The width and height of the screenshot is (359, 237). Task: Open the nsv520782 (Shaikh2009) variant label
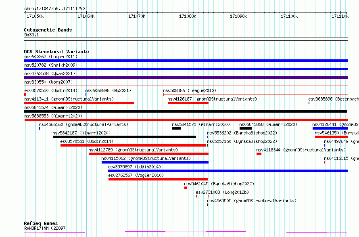[51, 65]
